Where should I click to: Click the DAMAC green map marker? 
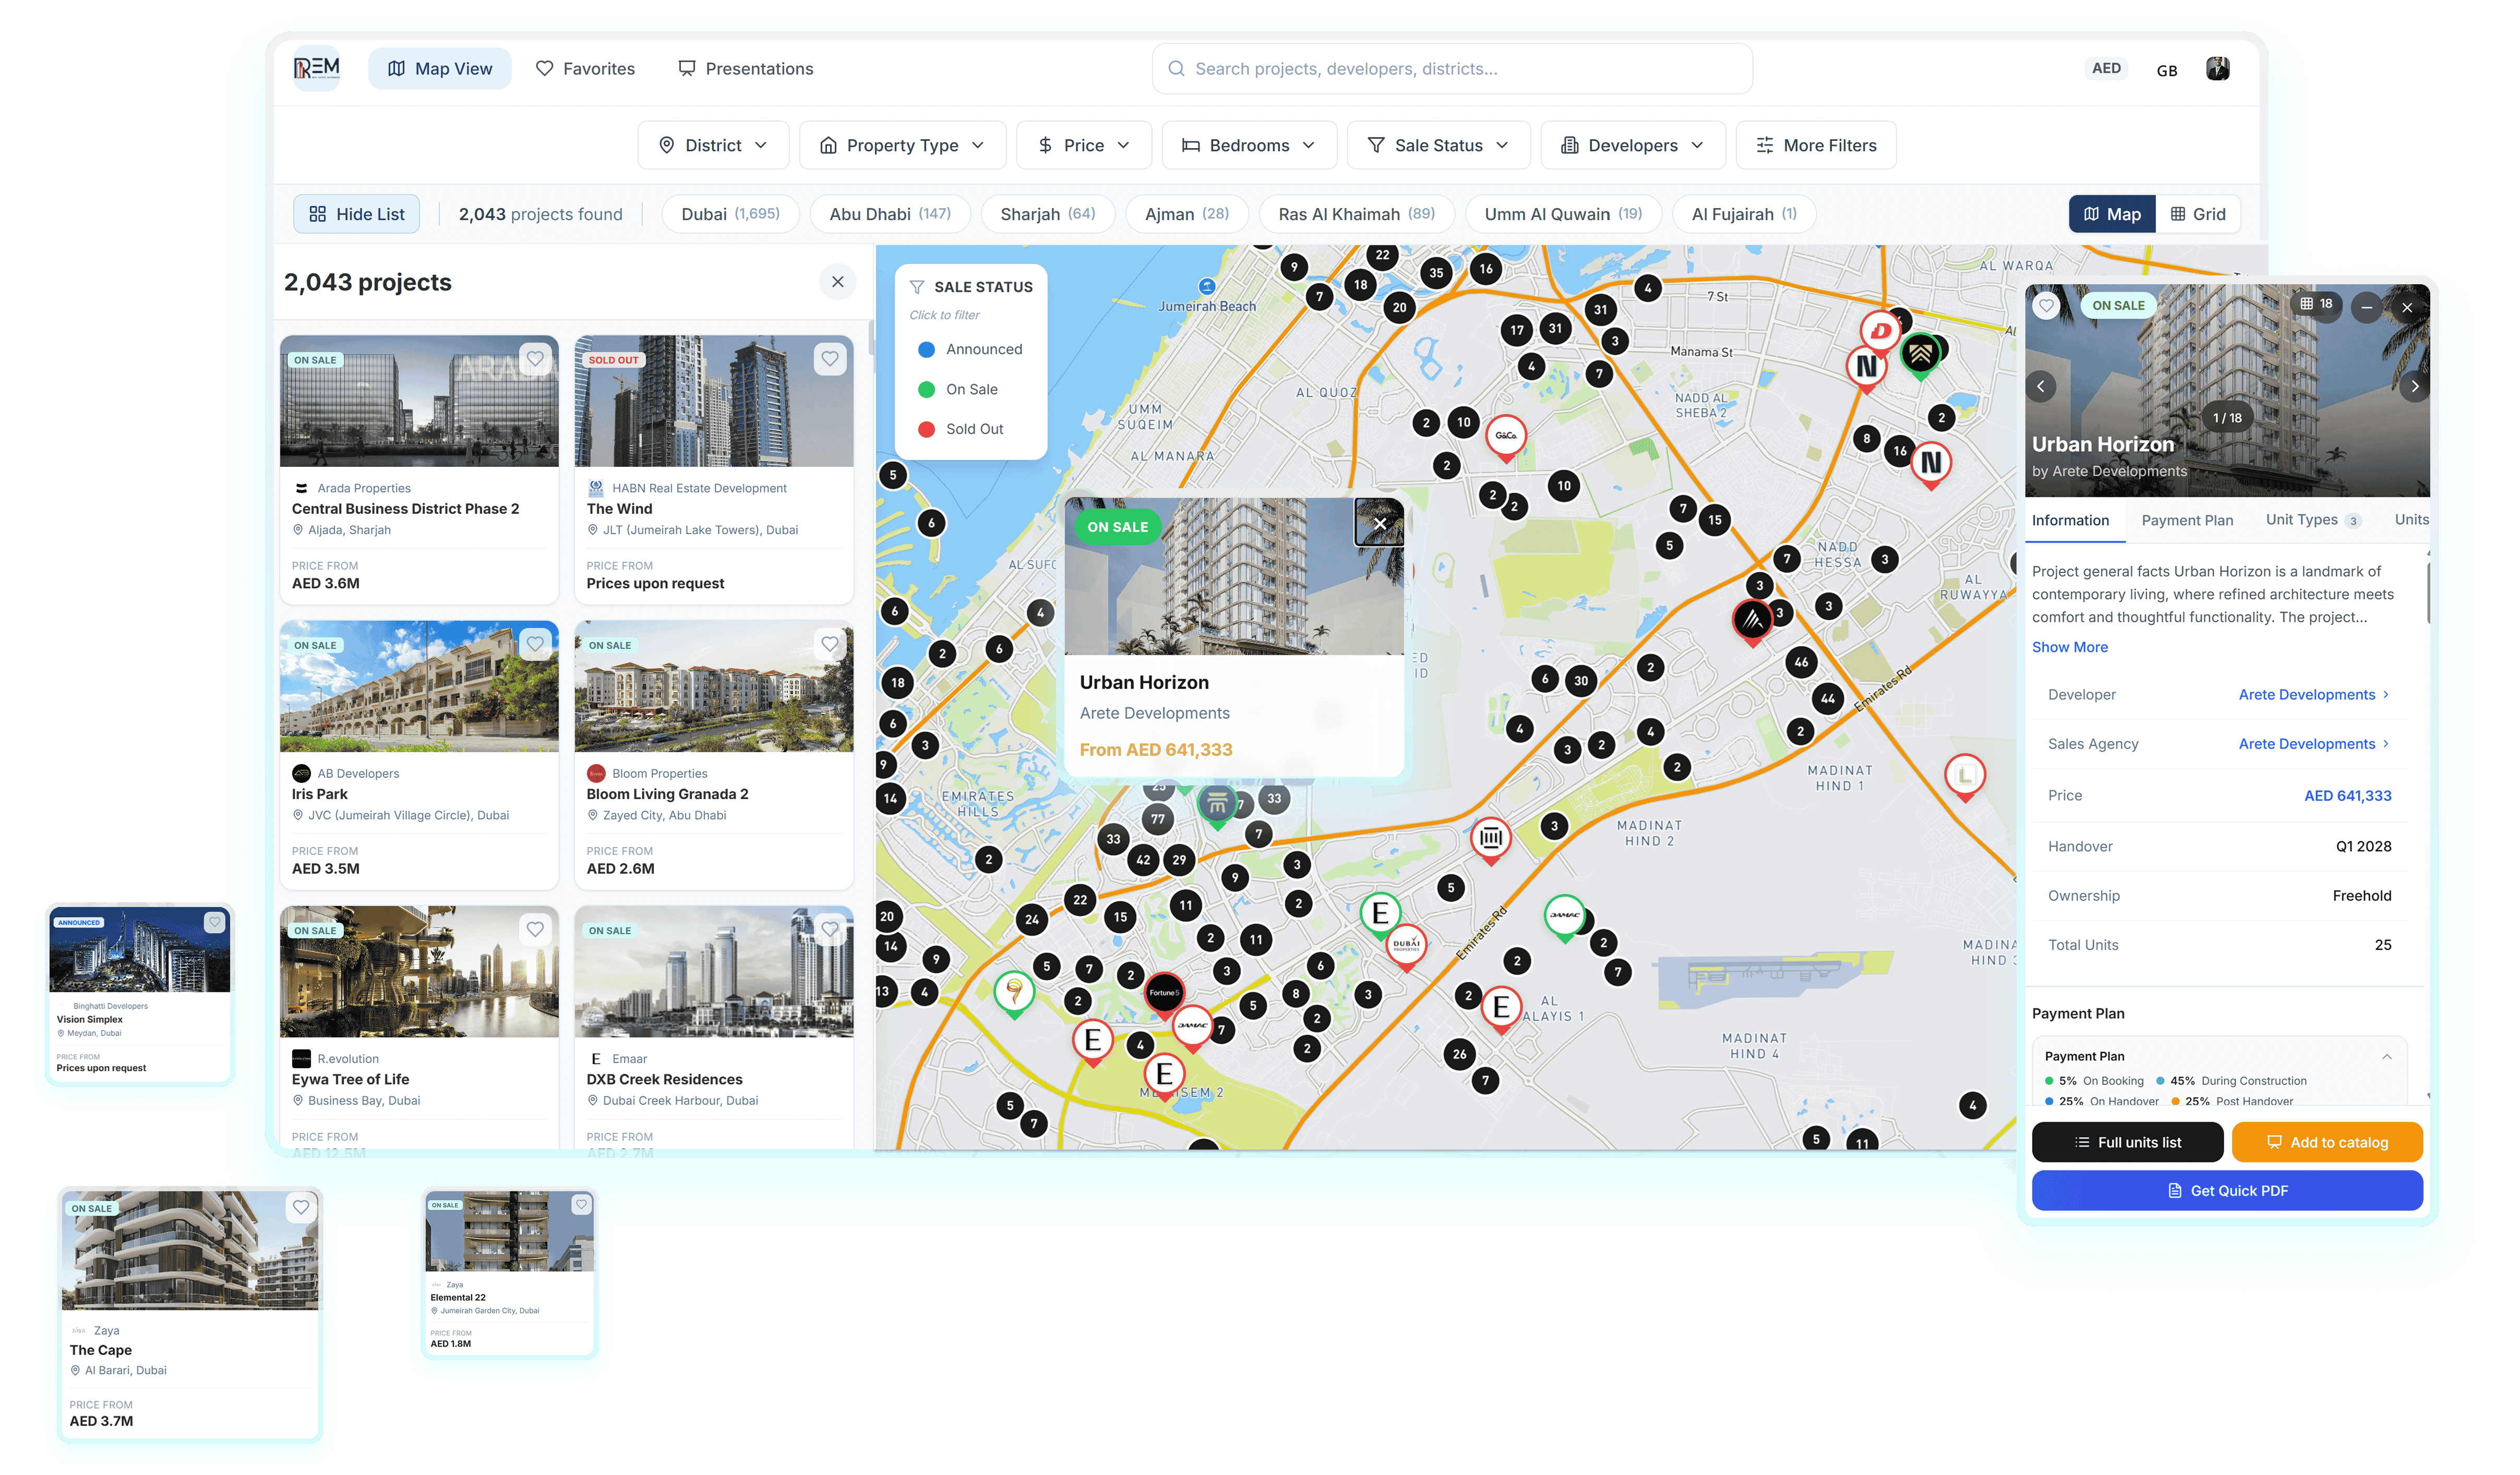[1564, 916]
